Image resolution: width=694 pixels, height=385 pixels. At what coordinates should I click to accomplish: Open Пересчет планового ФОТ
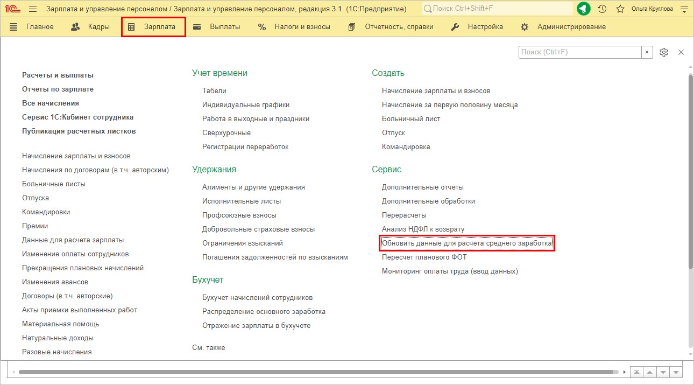(x=424, y=257)
